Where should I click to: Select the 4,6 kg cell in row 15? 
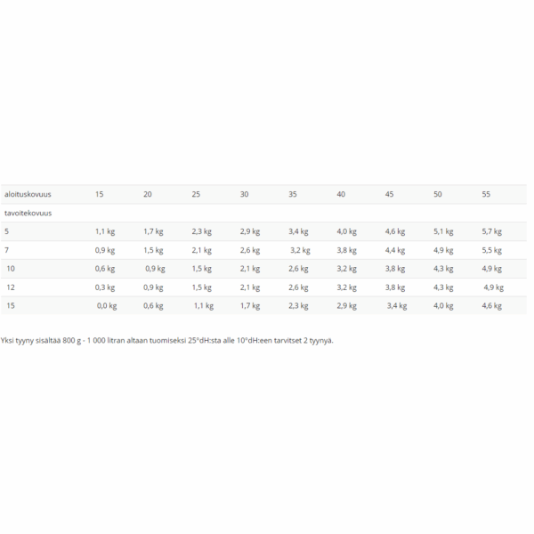492,306
